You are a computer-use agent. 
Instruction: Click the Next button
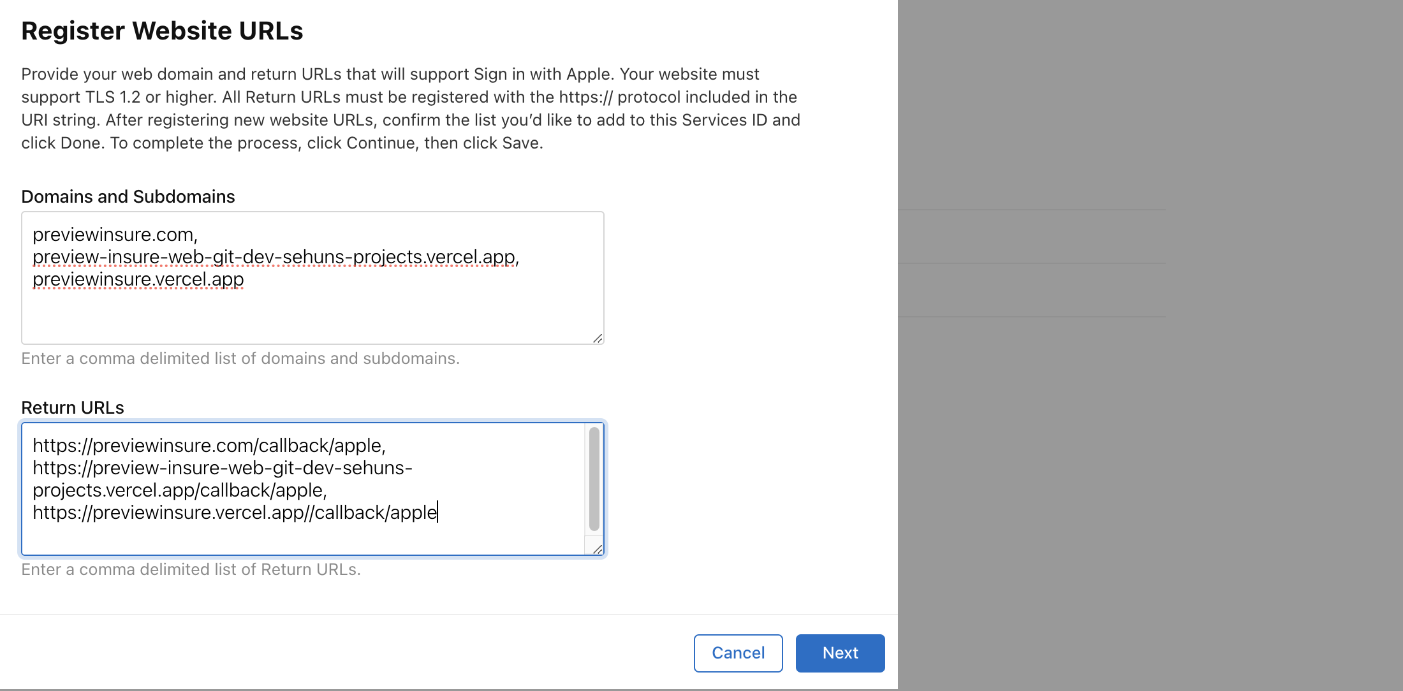click(x=840, y=653)
